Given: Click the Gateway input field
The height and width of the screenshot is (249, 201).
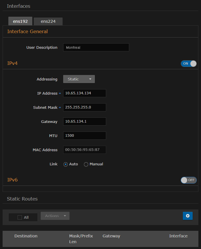Looking at the screenshot, I should click(84, 121).
